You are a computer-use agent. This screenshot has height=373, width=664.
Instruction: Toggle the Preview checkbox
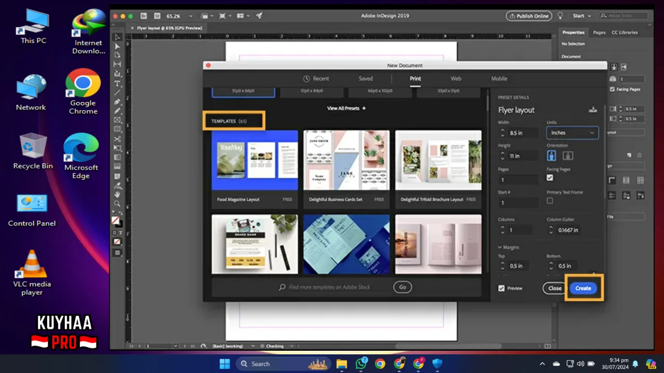pyautogui.click(x=501, y=288)
